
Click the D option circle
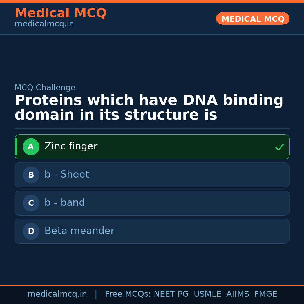(x=31, y=231)
